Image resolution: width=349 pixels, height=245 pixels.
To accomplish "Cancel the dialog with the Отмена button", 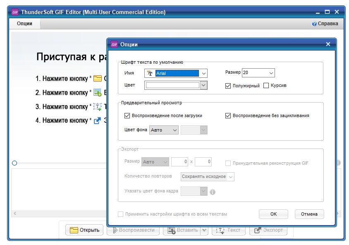I will click(309, 214).
